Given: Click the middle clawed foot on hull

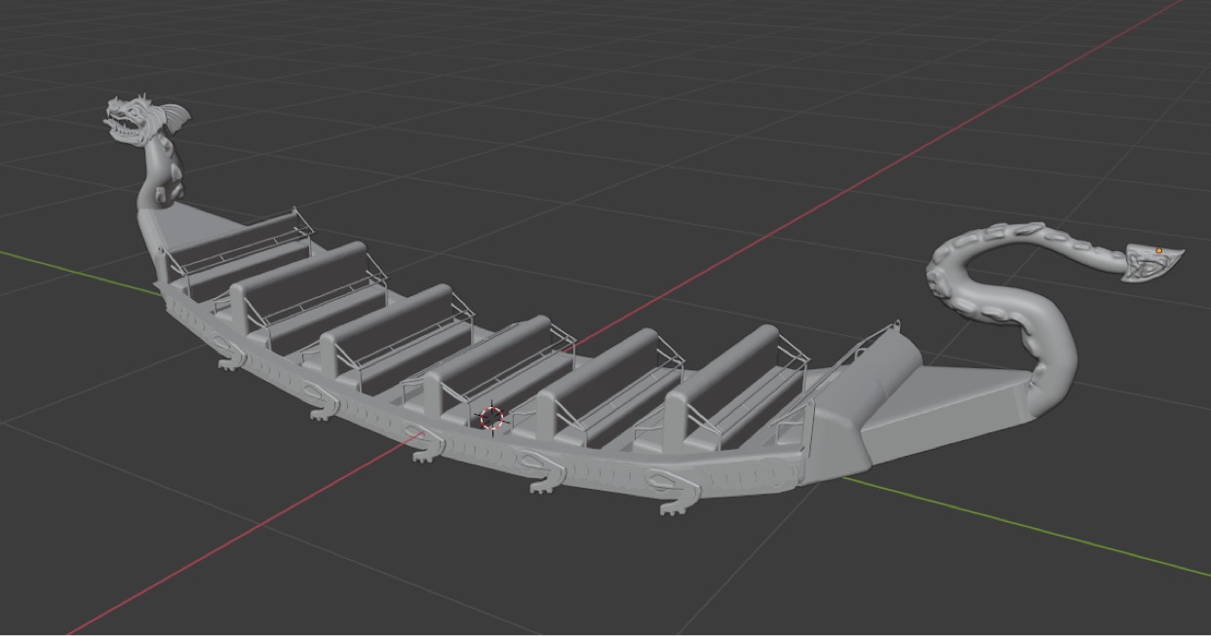Looking at the screenshot, I should click(425, 454).
